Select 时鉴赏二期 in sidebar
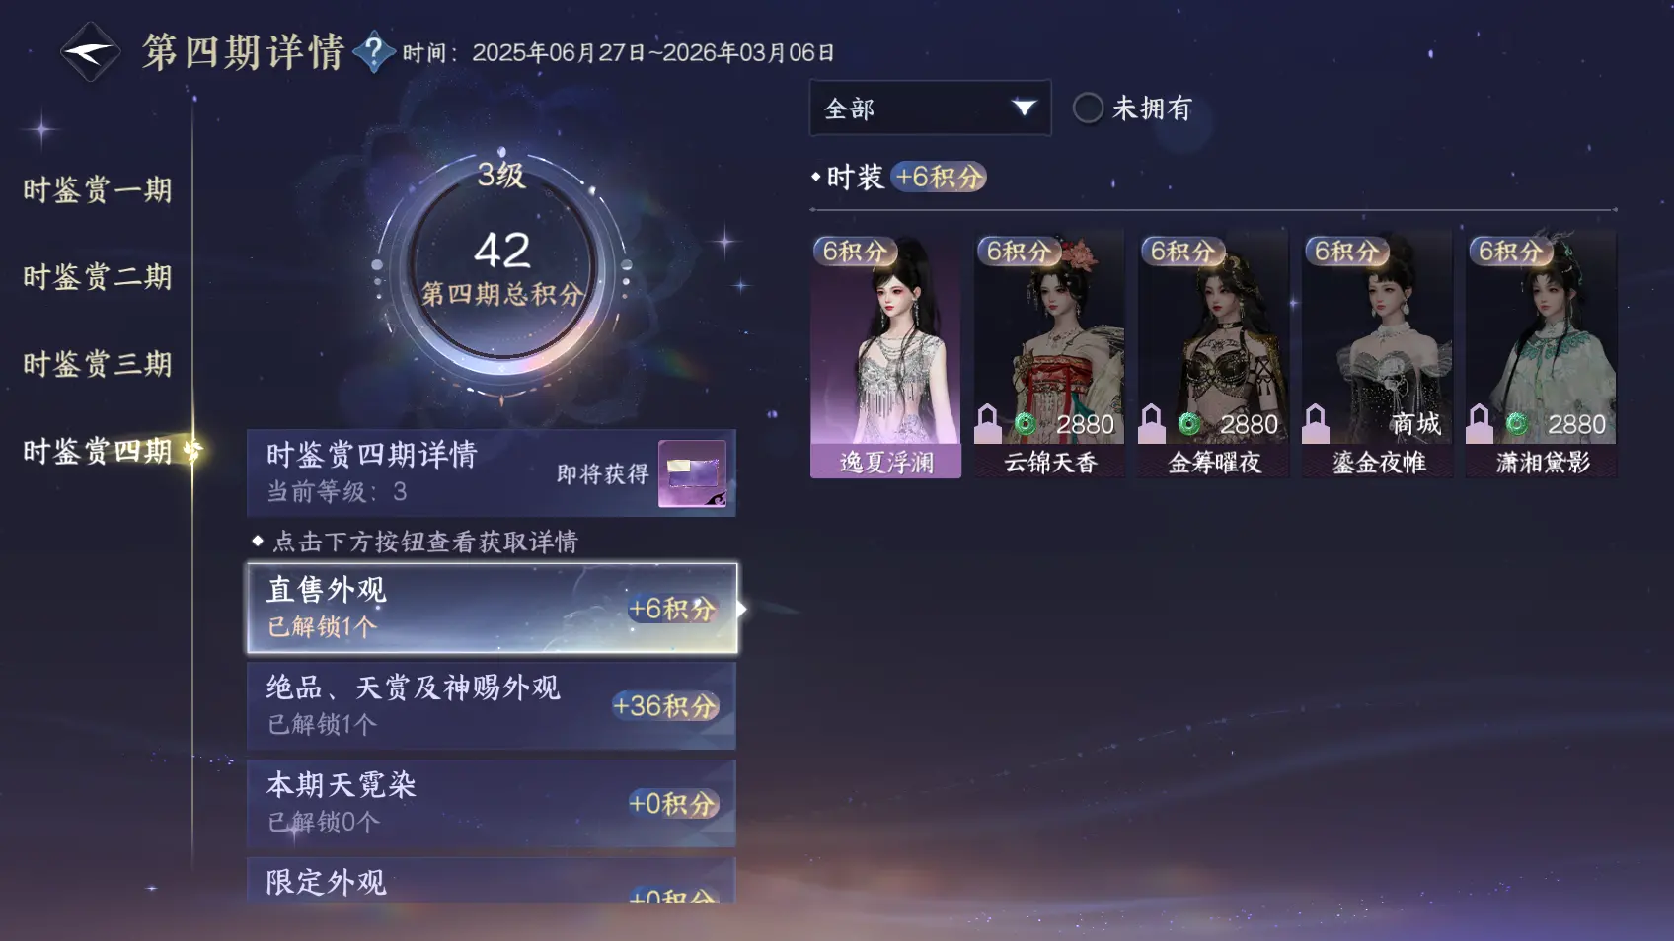The image size is (1674, 941). click(97, 277)
